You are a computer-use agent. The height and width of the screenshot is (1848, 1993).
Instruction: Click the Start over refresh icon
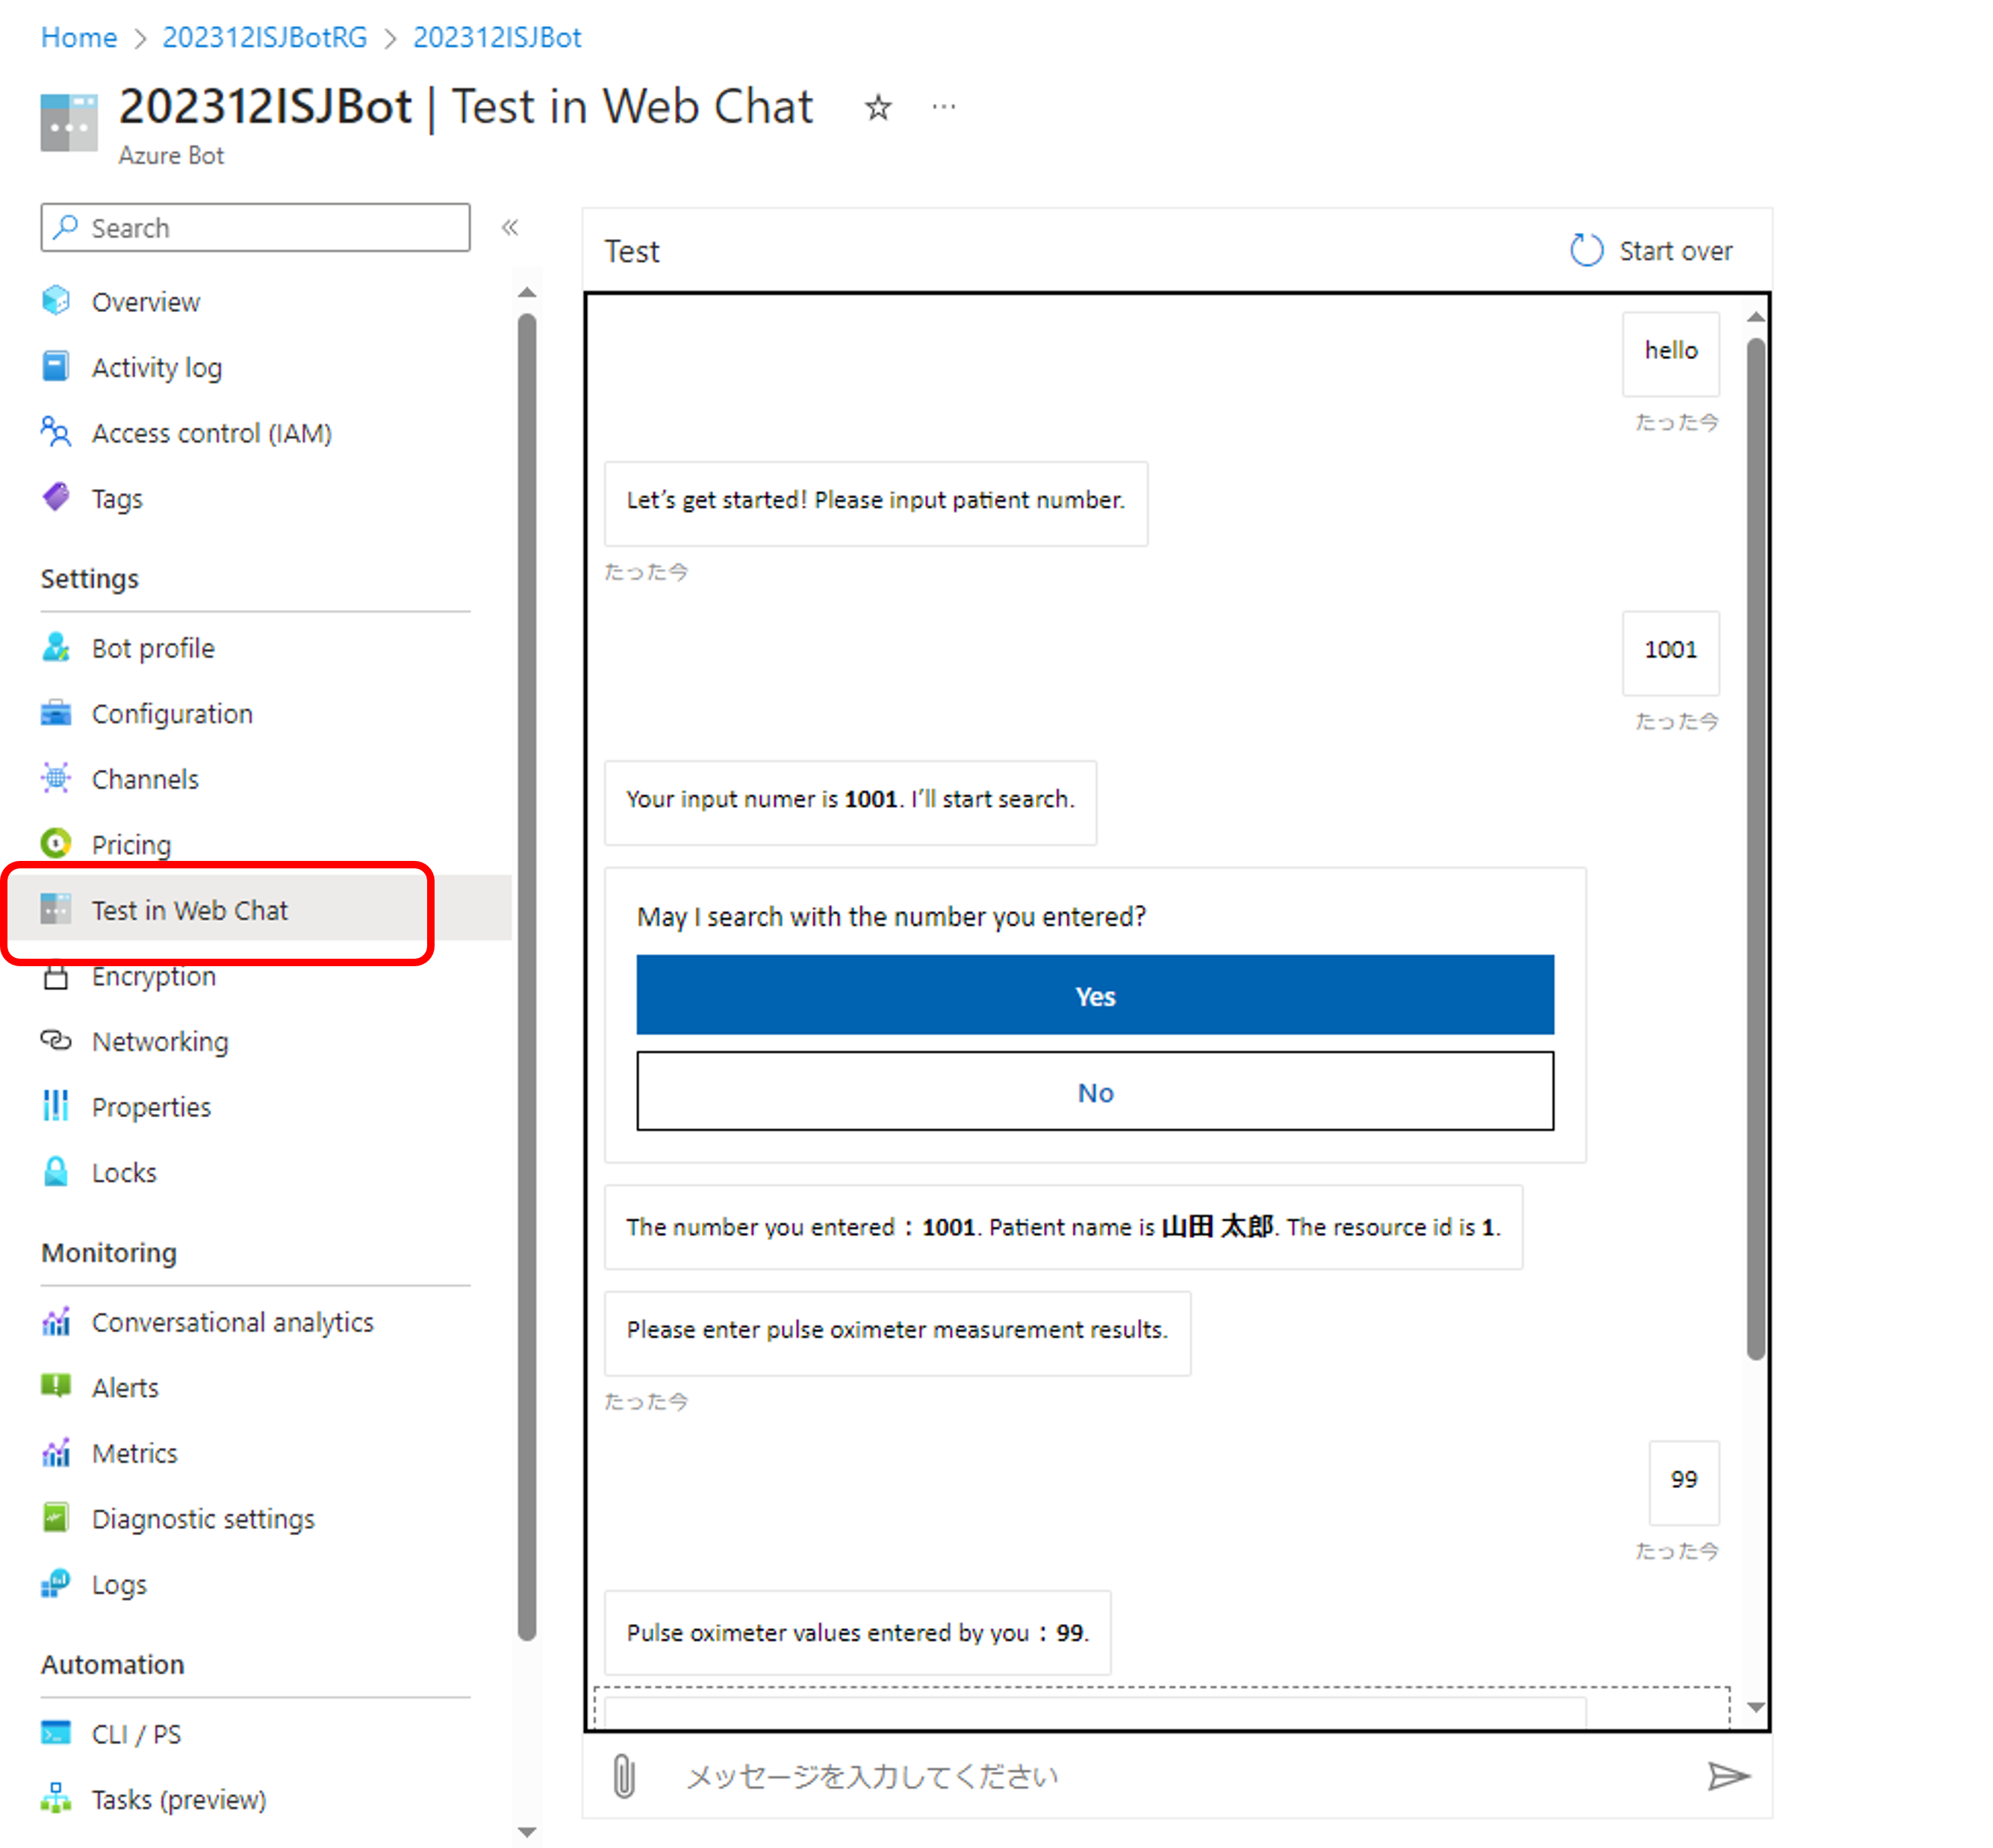[x=1586, y=250]
